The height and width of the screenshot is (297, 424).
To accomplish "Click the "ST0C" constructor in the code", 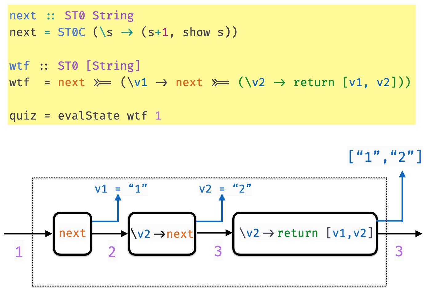I will click(x=71, y=32).
